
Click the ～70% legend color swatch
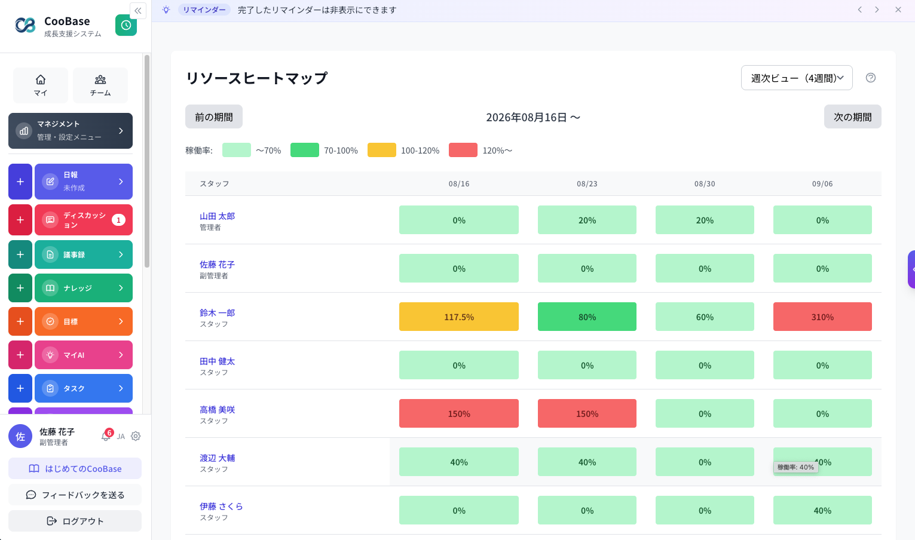point(237,150)
